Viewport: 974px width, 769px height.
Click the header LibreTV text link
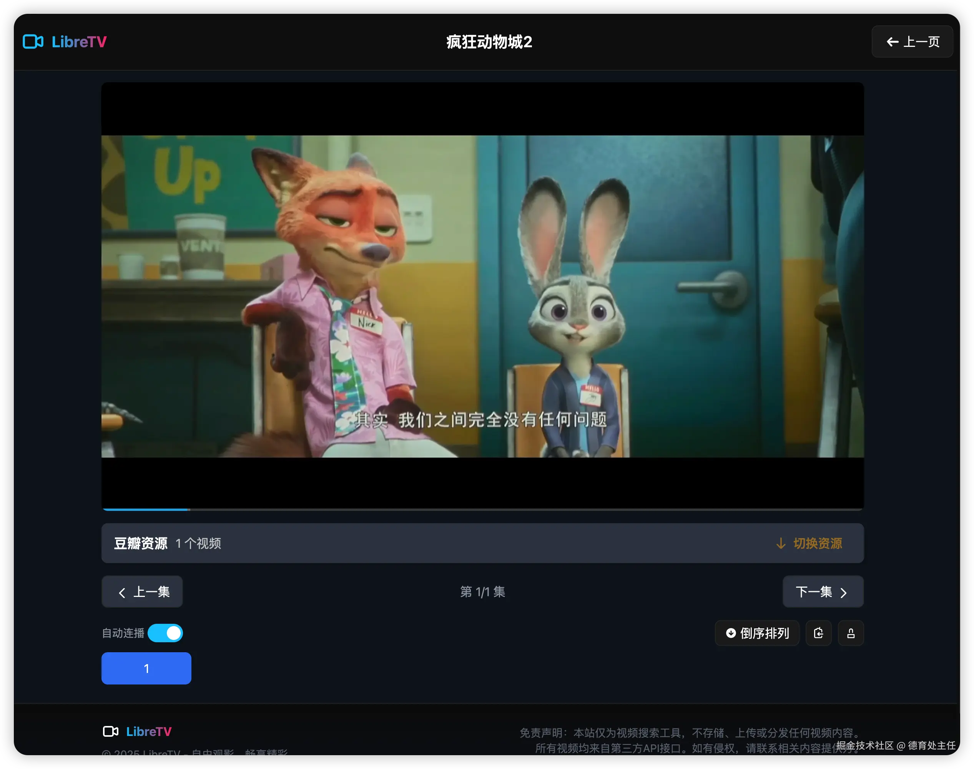coord(79,42)
